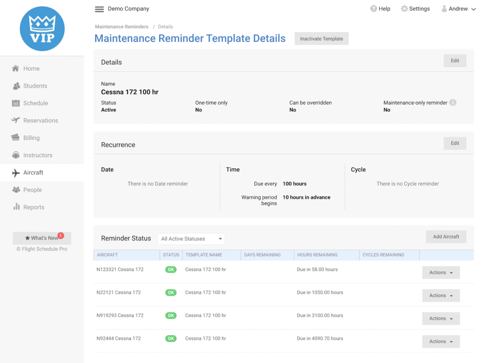Click the Home house icon in sidebar
Viewport: 483px width, 363px height.
[x=16, y=68]
